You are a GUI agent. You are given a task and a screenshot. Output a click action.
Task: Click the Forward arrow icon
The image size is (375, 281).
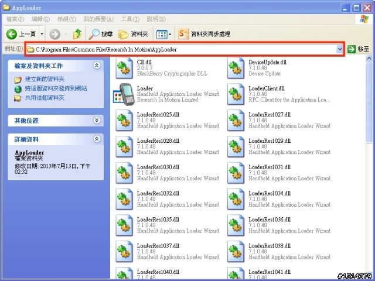point(54,34)
